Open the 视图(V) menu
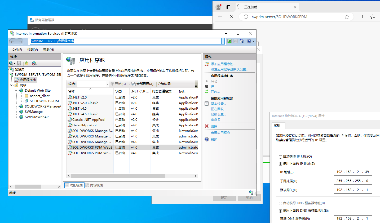The height and width of the screenshot is (223, 380). click(x=32, y=50)
